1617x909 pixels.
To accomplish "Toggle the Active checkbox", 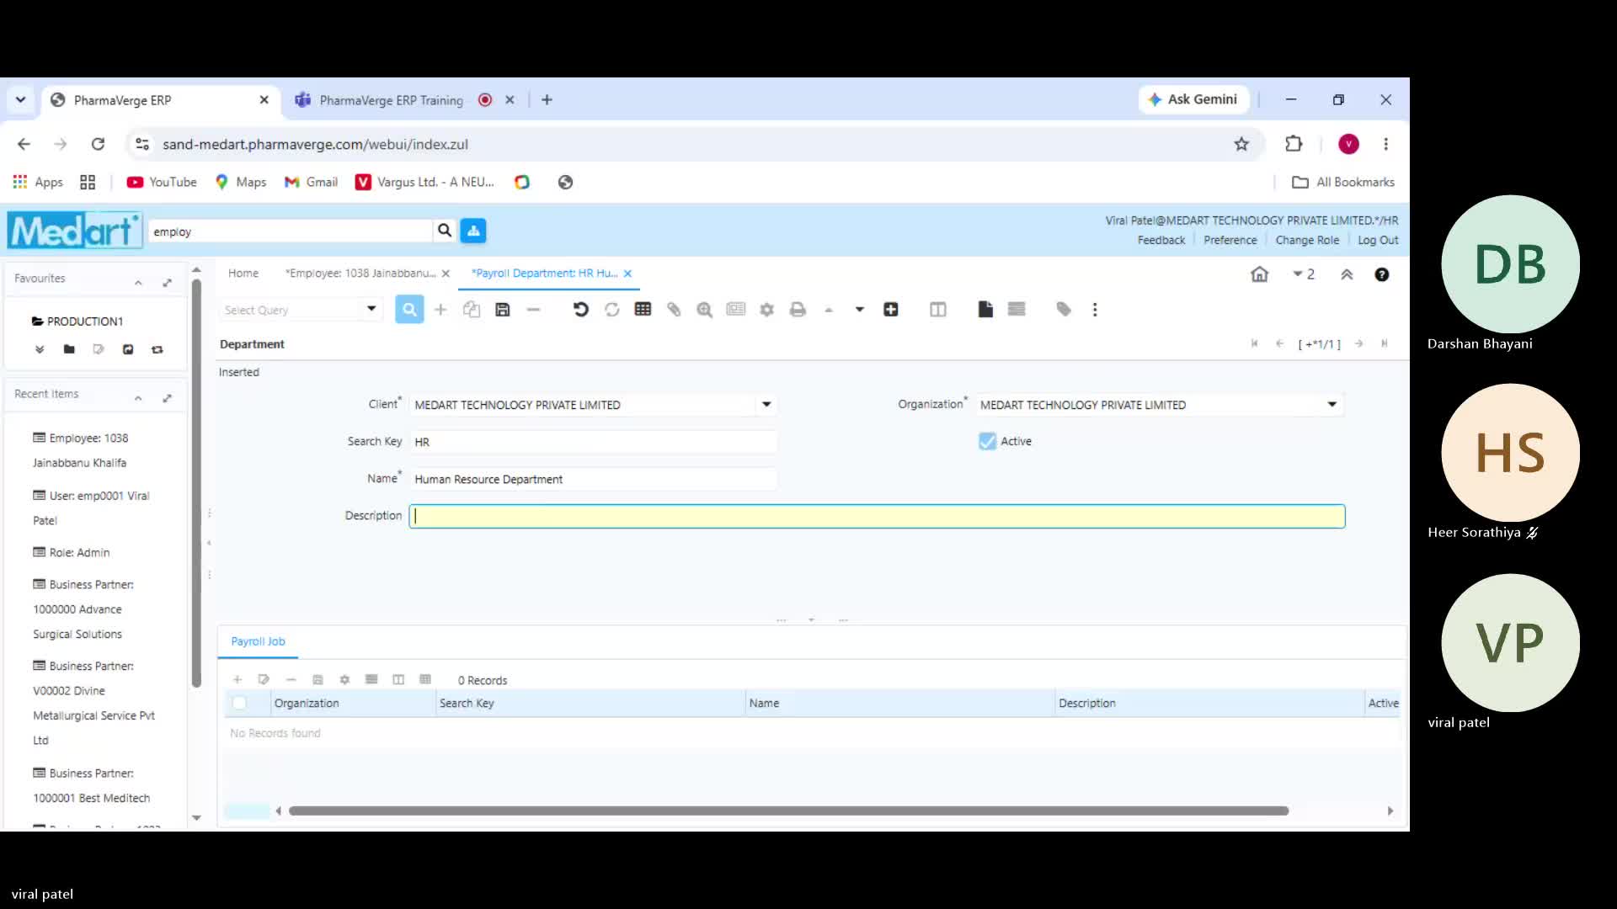I will point(987,441).
